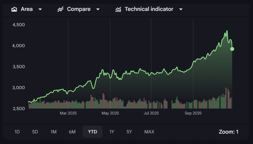This screenshot has height=144, width=253.
Task: Switch to the 5D time range
Action: tap(35, 132)
